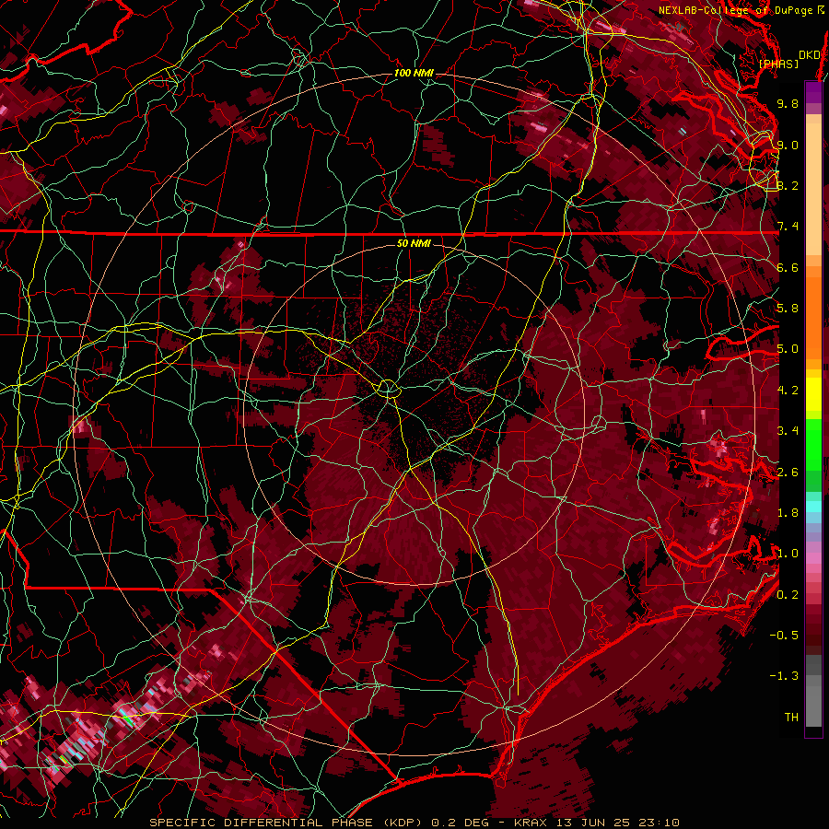
Task: Click the 1.0 value on the color scale
Action: (x=788, y=554)
